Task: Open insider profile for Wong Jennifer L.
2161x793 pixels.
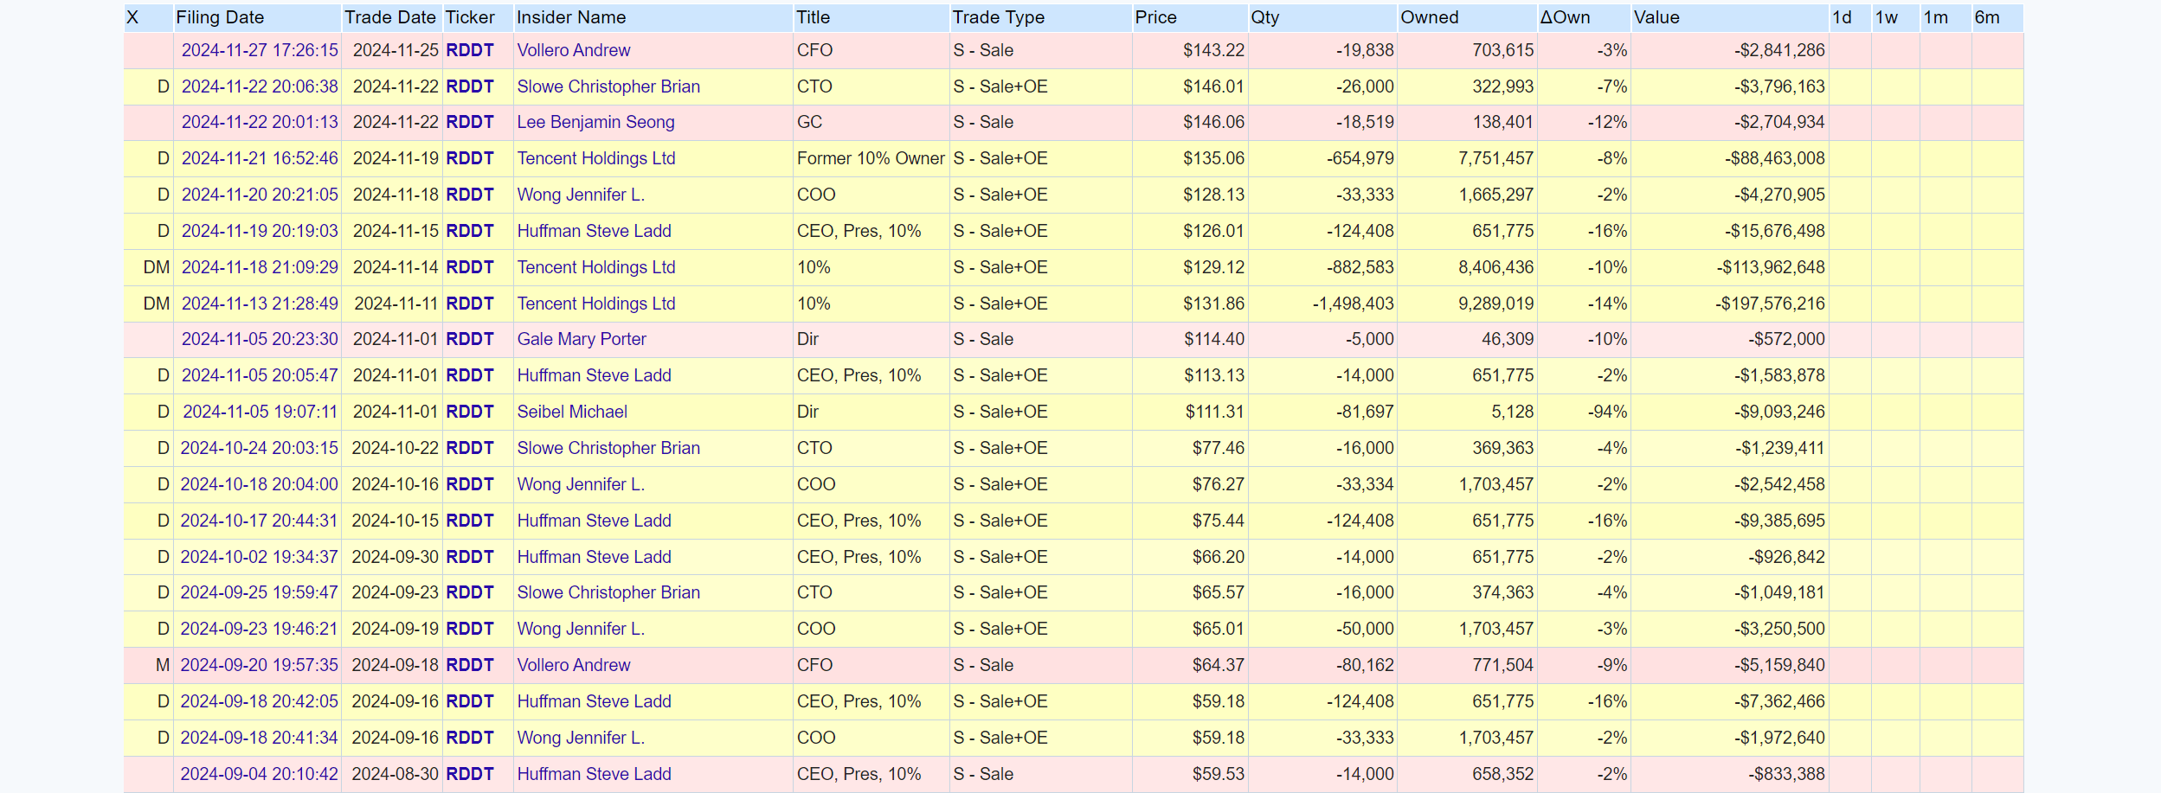Action: 581,195
